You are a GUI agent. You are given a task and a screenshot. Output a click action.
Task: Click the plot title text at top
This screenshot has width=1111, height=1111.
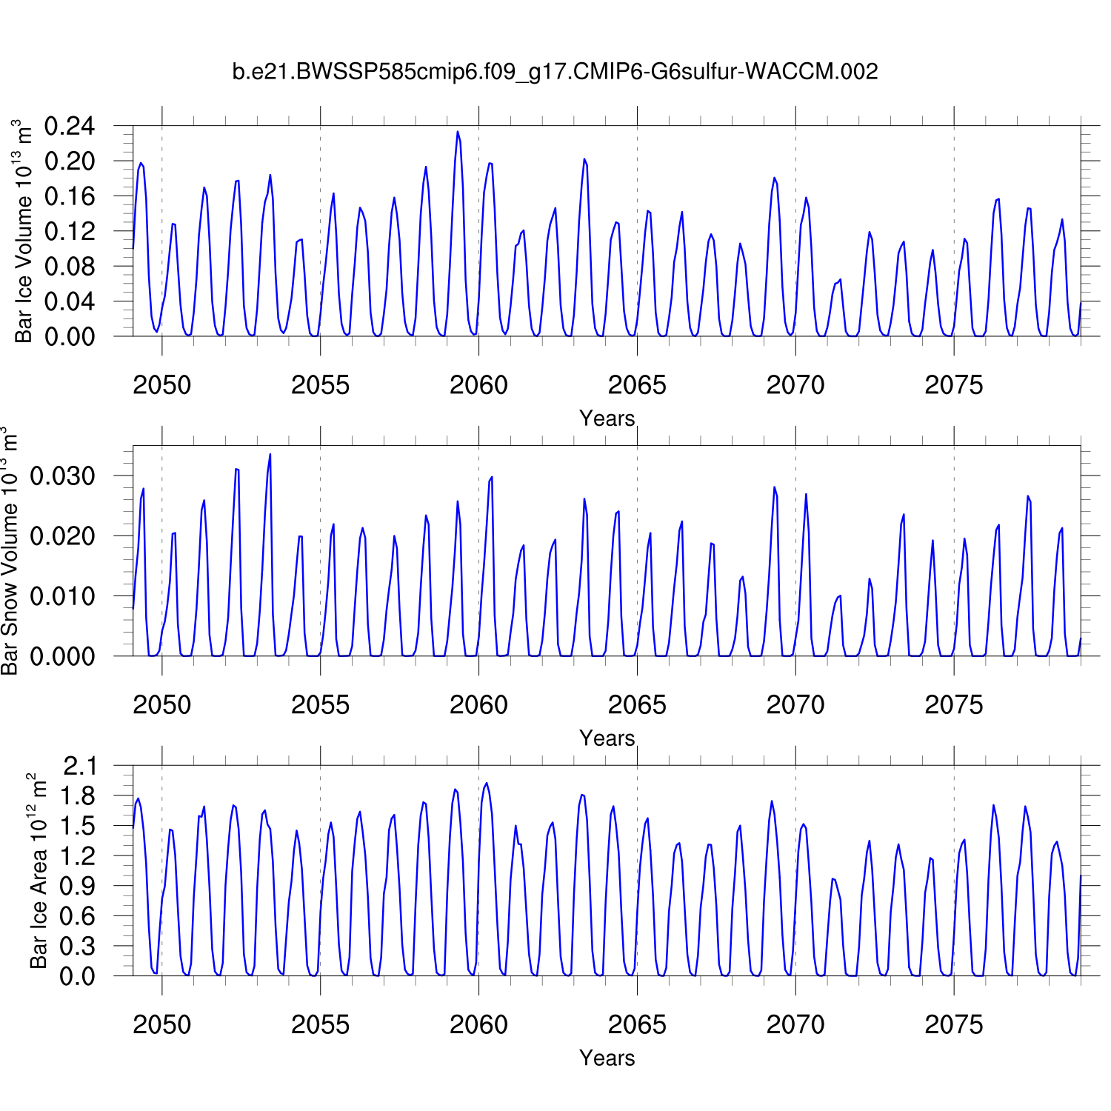click(x=555, y=72)
